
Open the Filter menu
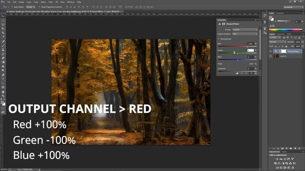(51, 2)
